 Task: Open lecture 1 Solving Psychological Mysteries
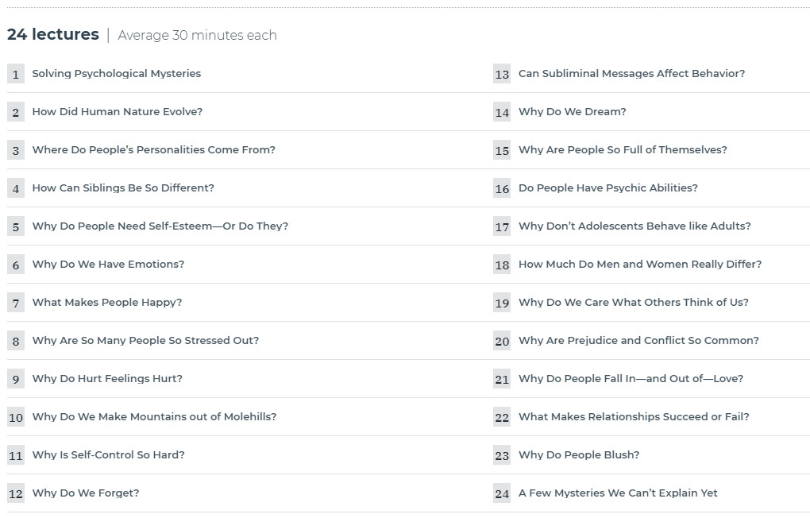(x=116, y=74)
